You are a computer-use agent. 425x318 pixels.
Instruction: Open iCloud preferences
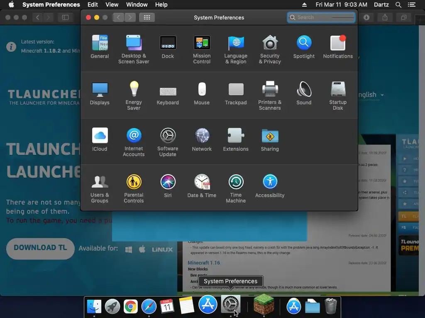pos(100,140)
